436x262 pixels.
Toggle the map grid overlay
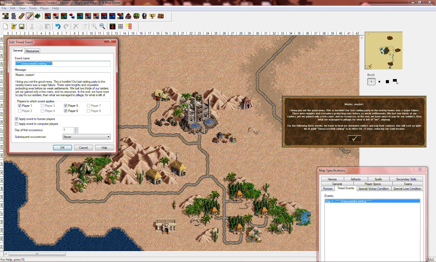121,26
